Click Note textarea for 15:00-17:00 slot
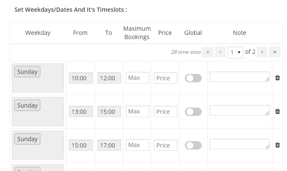 240,144
